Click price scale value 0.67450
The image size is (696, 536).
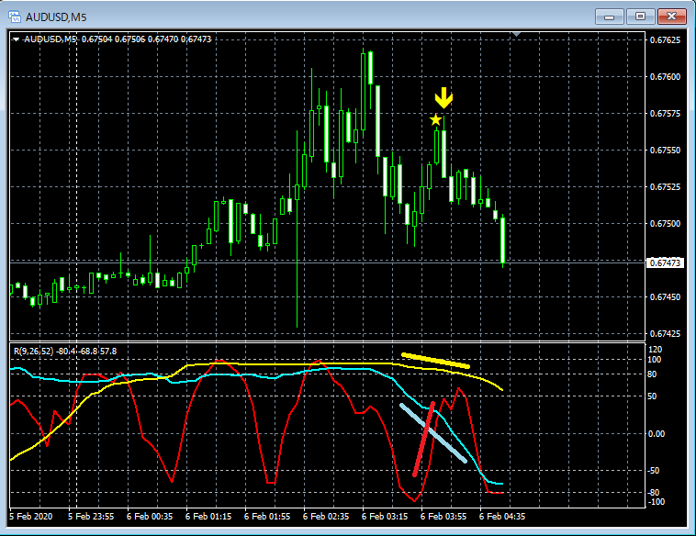click(x=665, y=296)
